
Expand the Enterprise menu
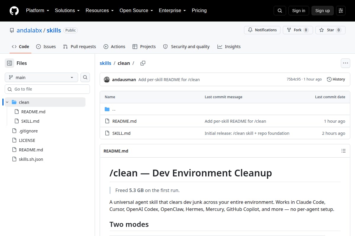[172, 11]
